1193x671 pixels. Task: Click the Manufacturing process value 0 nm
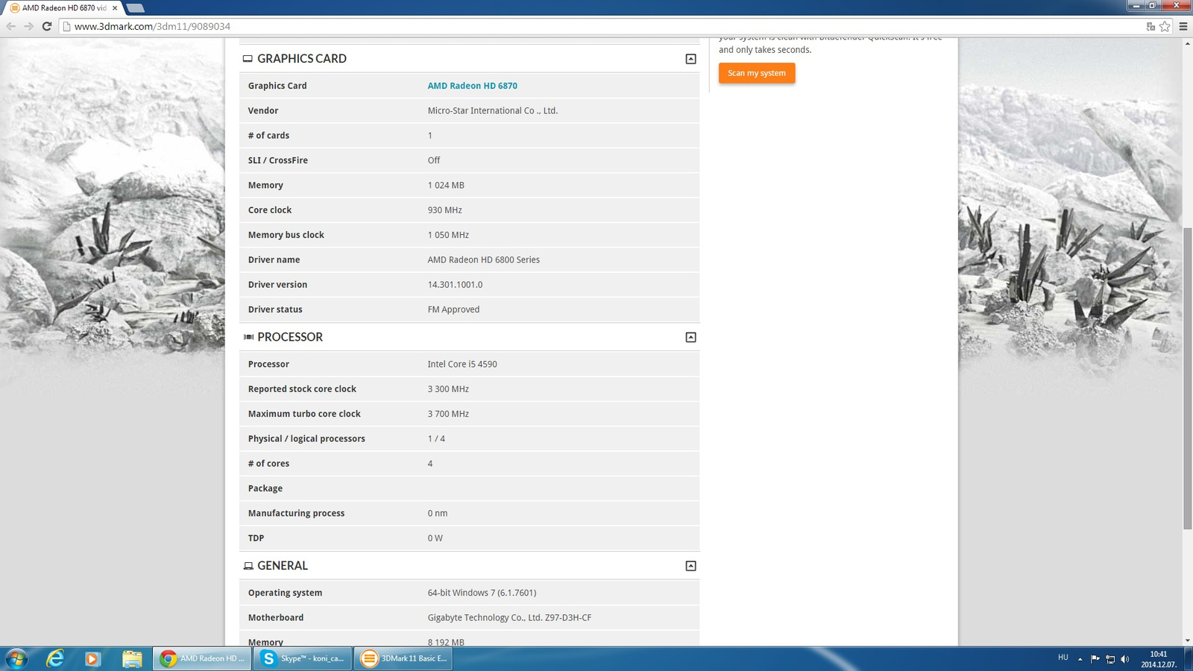438,514
